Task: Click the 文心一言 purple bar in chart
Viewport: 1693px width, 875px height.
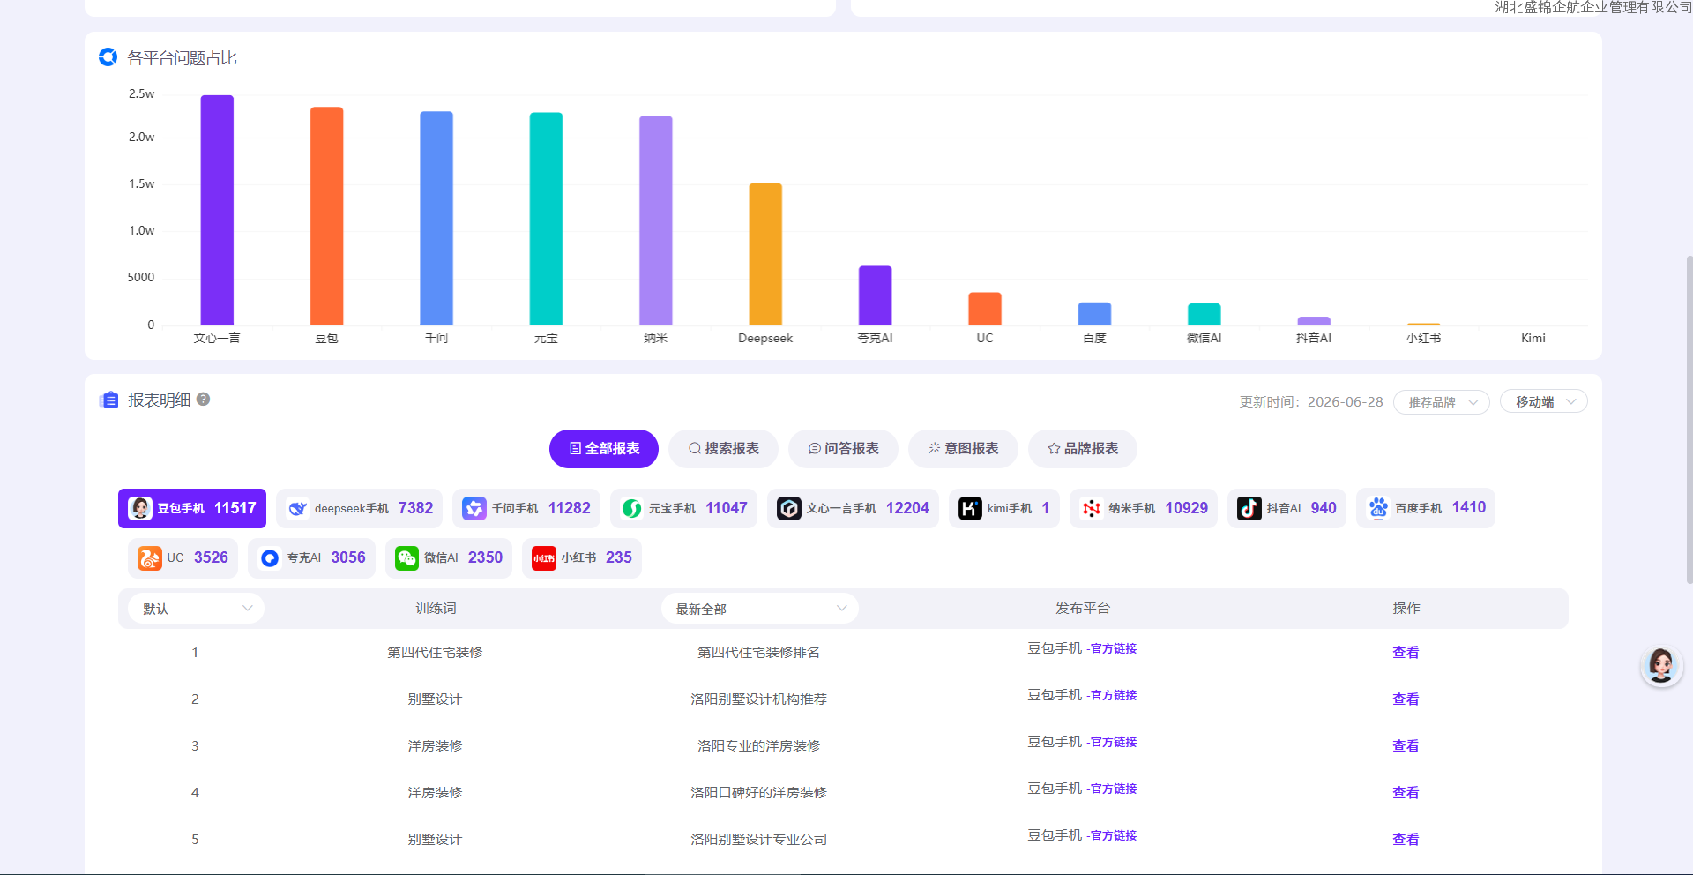Action: [x=217, y=210]
